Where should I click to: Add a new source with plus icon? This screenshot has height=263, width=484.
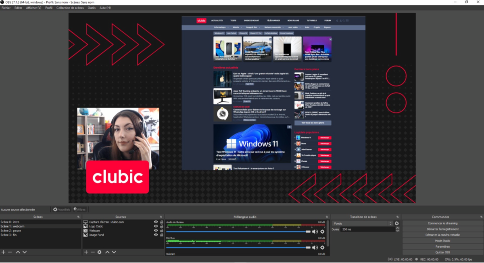point(86,252)
